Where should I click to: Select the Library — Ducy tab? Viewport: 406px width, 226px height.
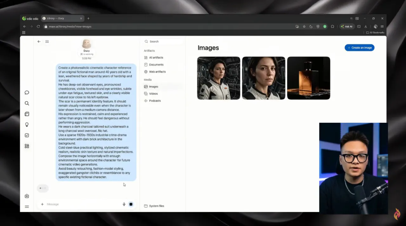[62, 18]
